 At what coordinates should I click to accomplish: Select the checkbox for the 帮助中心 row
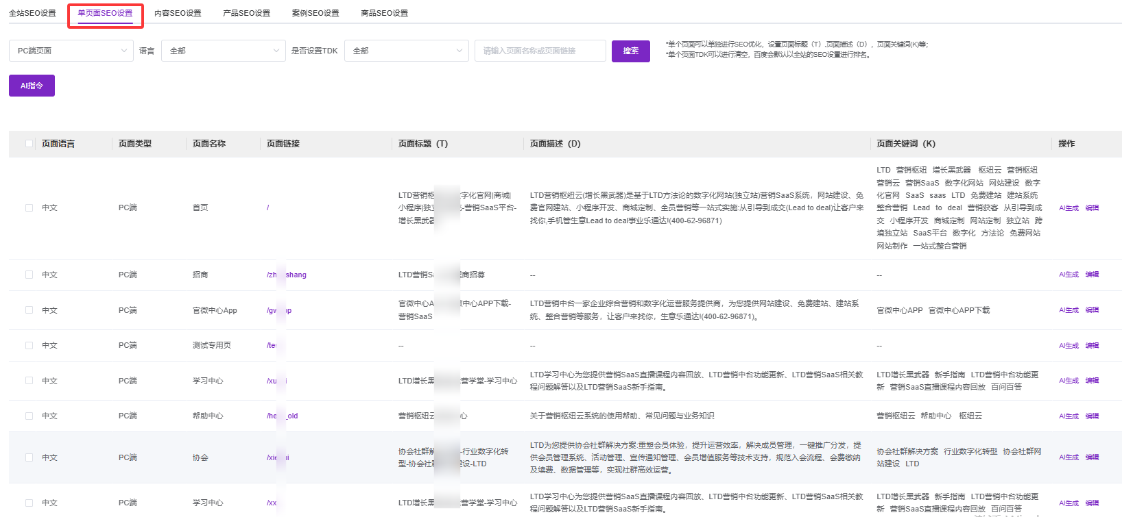click(x=29, y=416)
